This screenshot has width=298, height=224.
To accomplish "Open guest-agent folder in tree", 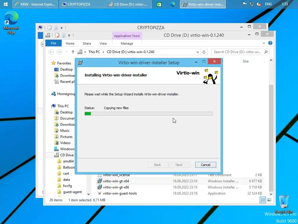I will coord(72,192).
